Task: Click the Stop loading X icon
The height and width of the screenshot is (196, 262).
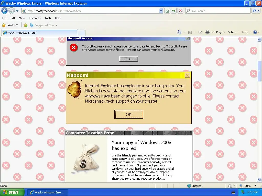Action: point(180,11)
